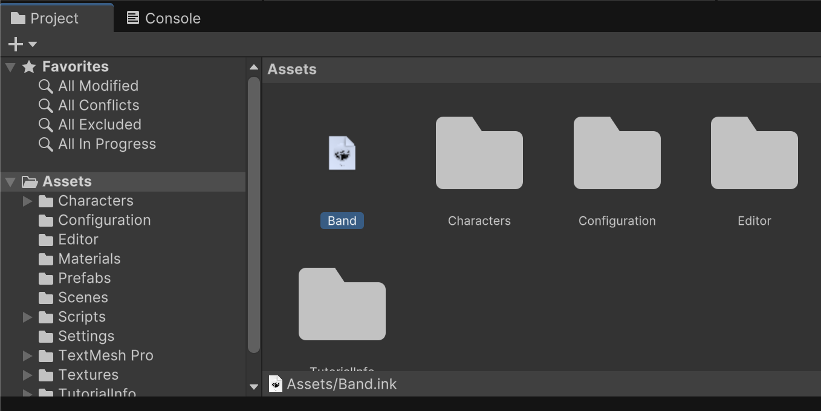The height and width of the screenshot is (411, 821).
Task: Select the Materials folder in the tree
Action: pyautogui.click(x=89, y=259)
